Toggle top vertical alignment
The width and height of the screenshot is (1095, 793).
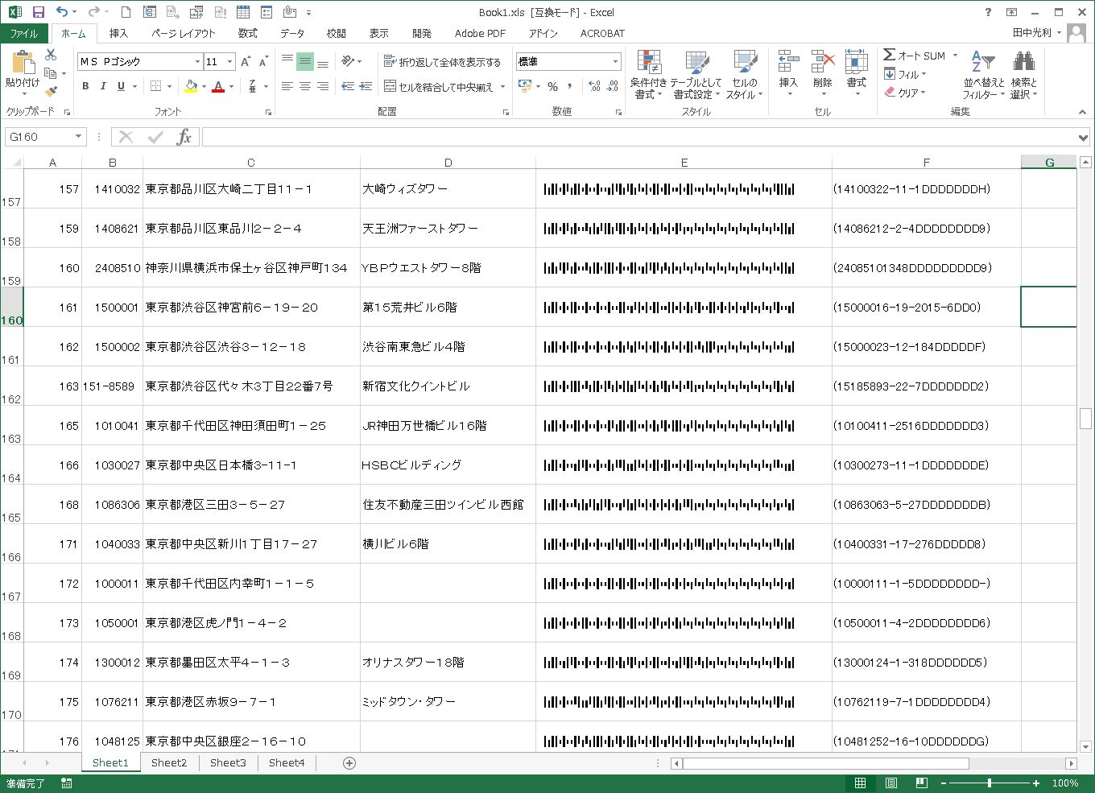287,61
